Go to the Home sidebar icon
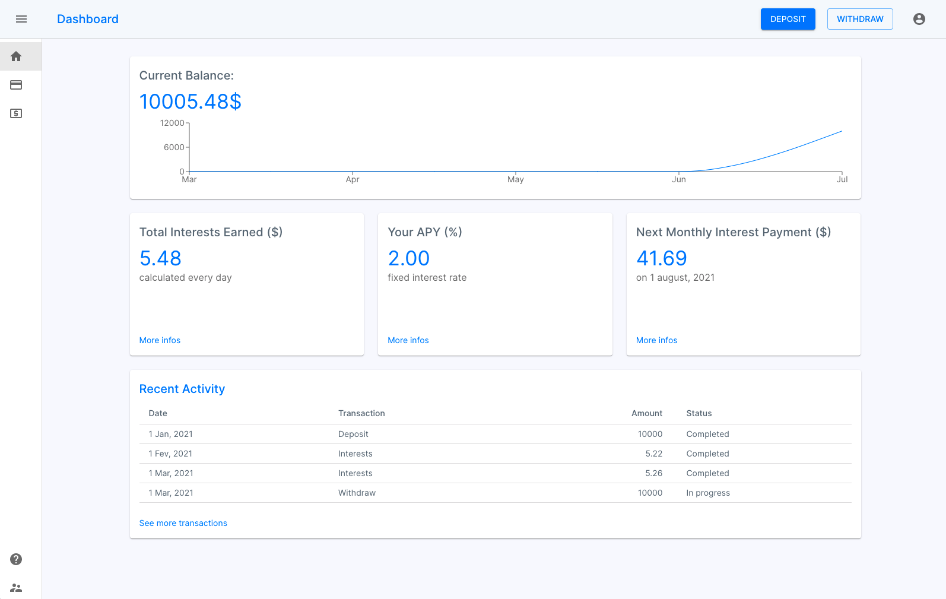This screenshot has height=599, width=946. [16, 56]
